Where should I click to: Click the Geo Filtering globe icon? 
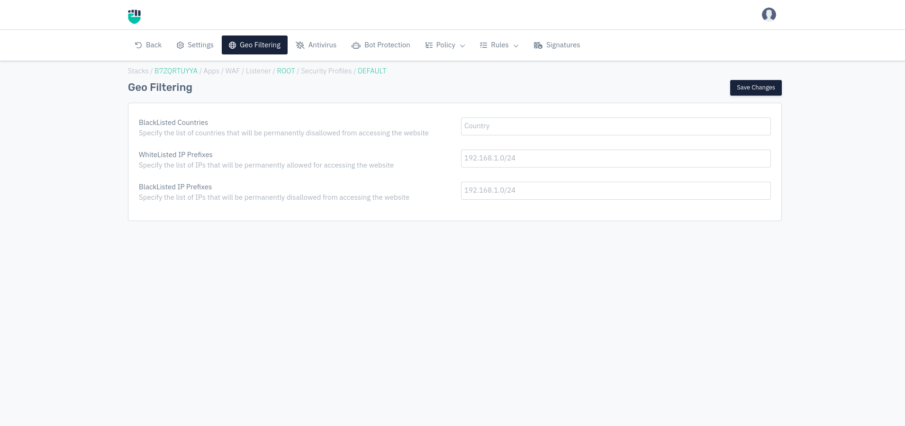pos(232,45)
